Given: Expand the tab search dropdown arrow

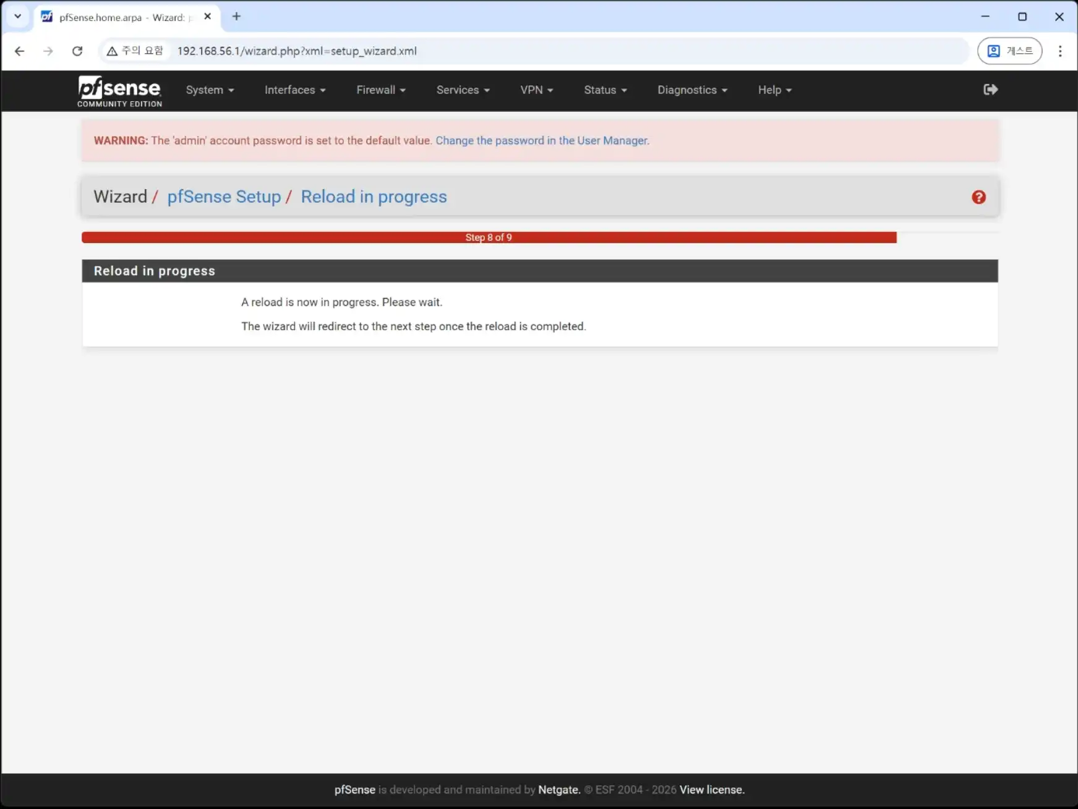Looking at the screenshot, I should tap(17, 17).
